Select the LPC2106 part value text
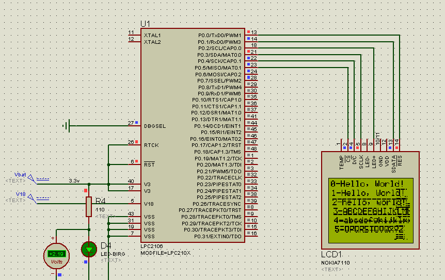Screen dimensions: 445x280 click(152, 246)
